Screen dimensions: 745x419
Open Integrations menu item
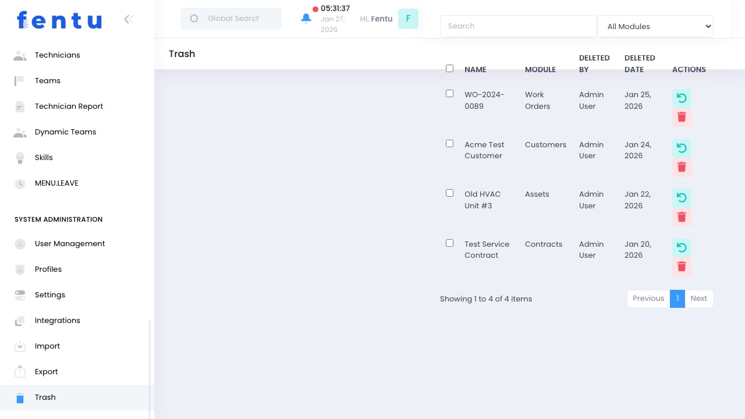pyautogui.click(x=77, y=321)
